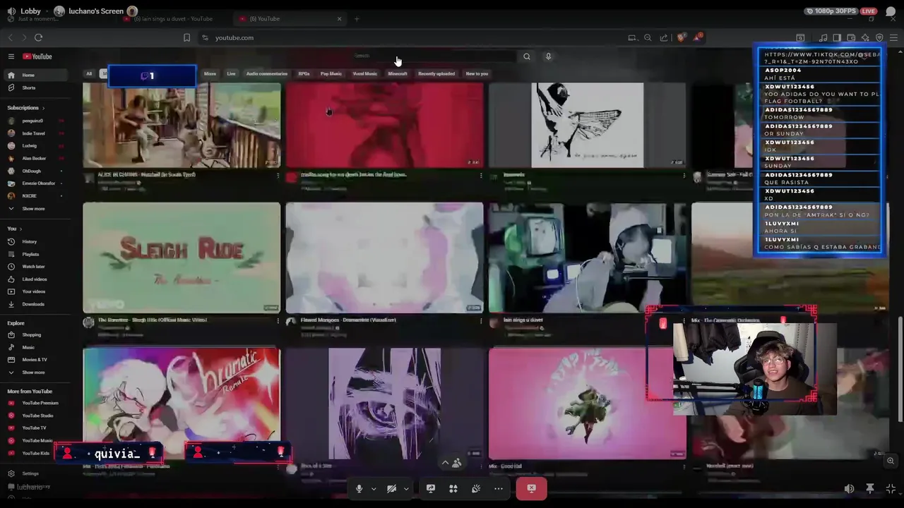This screenshot has width=904, height=508.
Task: Open Ludwig channel in subscriptions
Action: click(35, 146)
